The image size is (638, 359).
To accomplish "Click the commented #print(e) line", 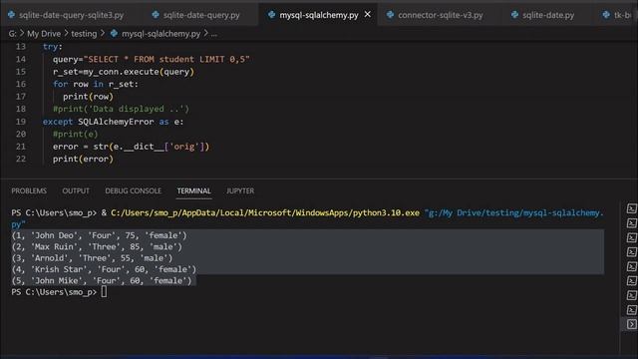I will 76,135.
